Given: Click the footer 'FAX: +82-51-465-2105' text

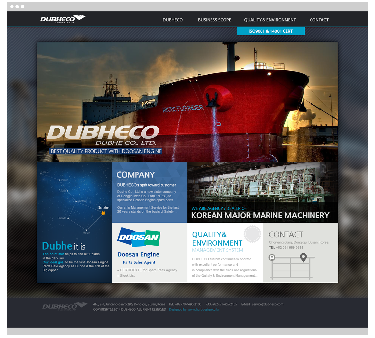Looking at the screenshot, I should 221,304.
